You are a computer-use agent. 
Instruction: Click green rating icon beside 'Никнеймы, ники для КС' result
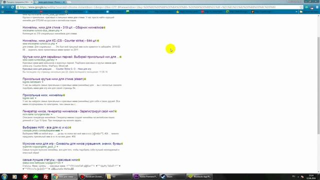coord(98,41)
